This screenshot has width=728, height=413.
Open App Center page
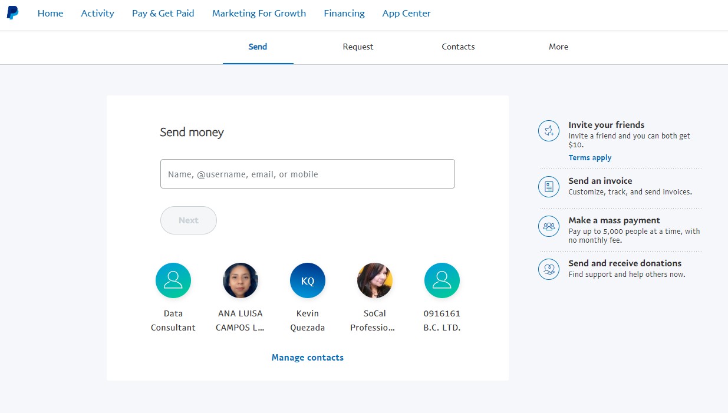(x=407, y=13)
